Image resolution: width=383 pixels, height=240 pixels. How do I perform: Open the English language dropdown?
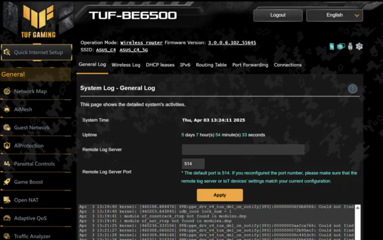coord(334,15)
